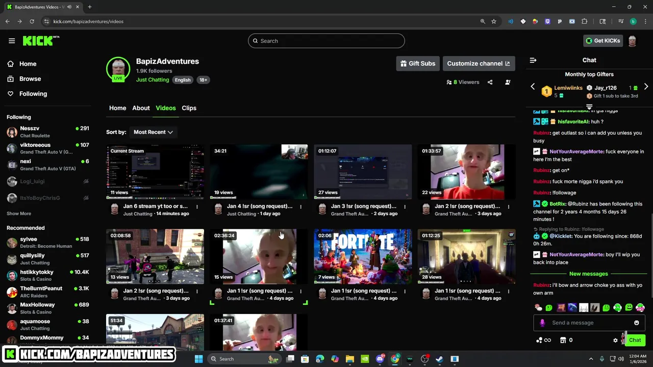
Task: Open the Windows Start menu
Action: pyautogui.click(x=198, y=359)
